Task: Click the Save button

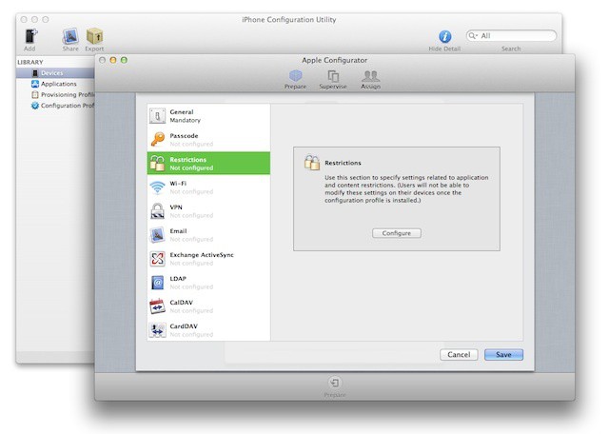Action: 503,355
